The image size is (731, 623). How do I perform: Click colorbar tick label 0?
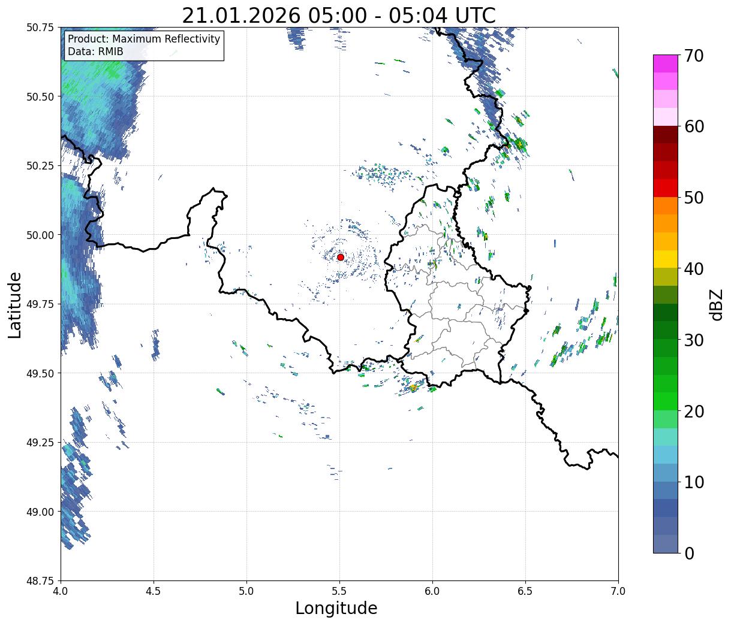(x=688, y=553)
